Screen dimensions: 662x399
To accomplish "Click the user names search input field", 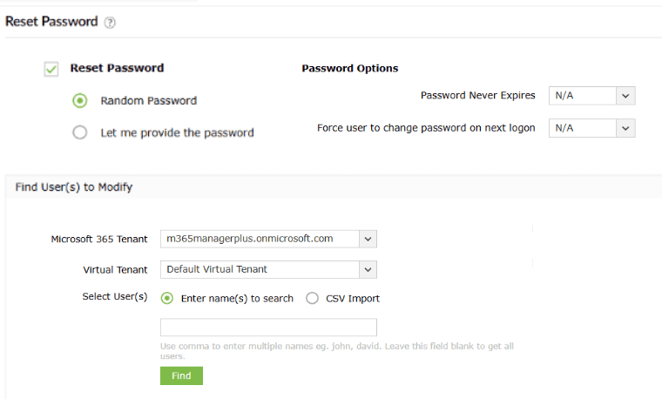I will [x=268, y=328].
